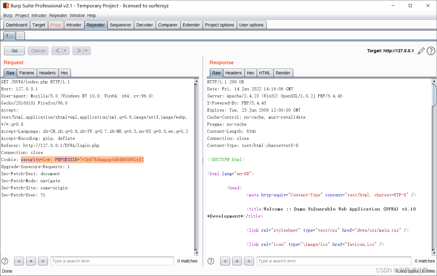Click the request pane scrollbar up arrow

[197, 81]
